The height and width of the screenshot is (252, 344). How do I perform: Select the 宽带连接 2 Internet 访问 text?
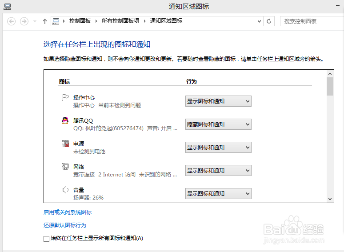click(104, 175)
